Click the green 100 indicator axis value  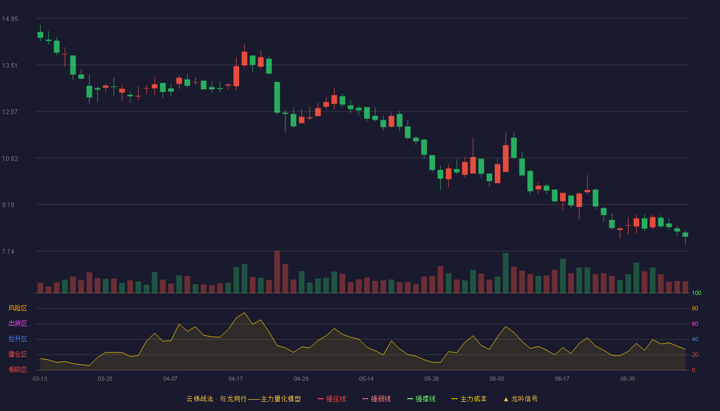coord(696,293)
